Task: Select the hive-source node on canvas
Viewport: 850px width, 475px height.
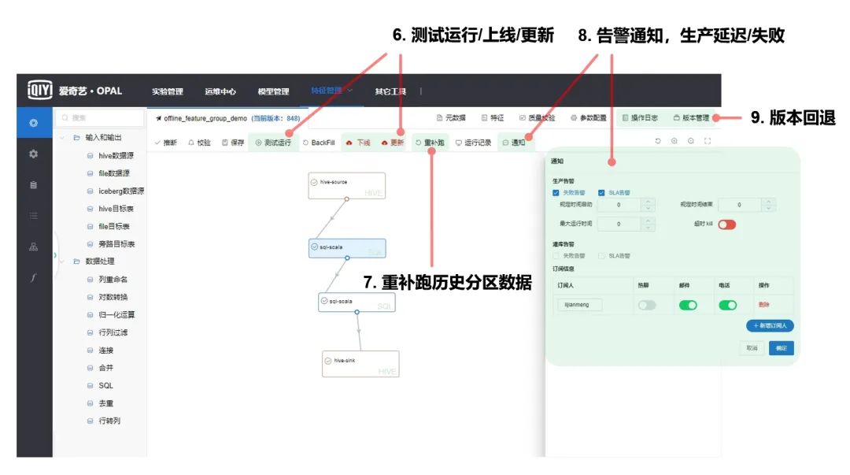Action: point(346,186)
